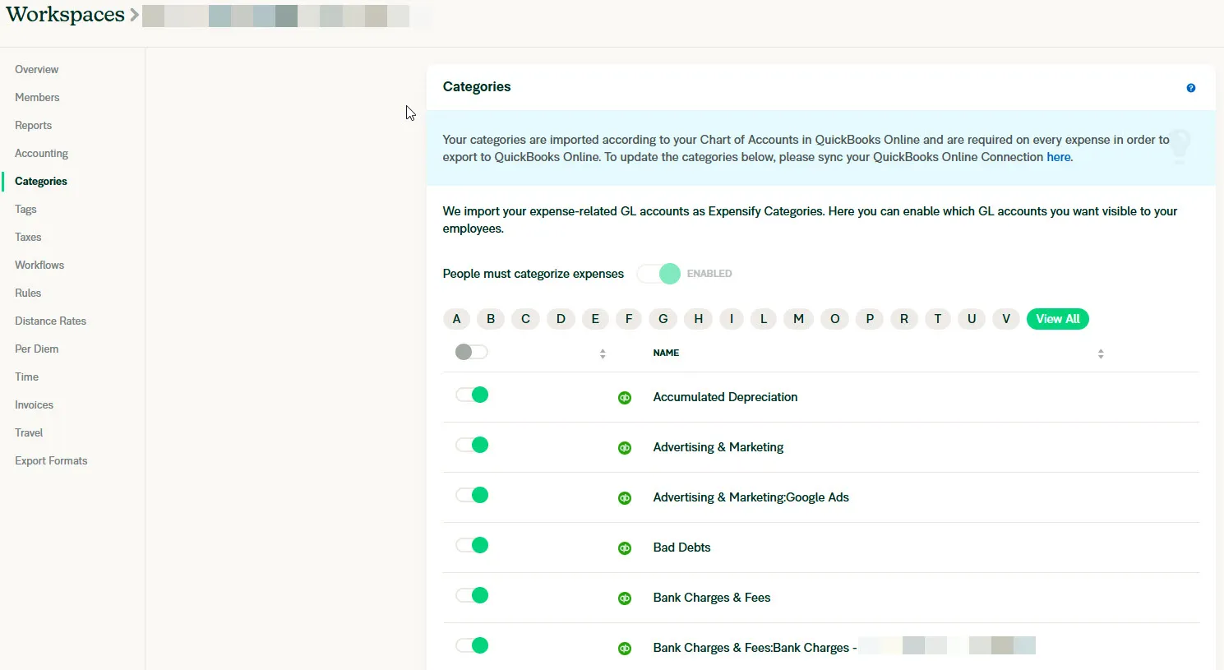
Task: Sort categories by the Name column arrows
Action: [1100, 353]
